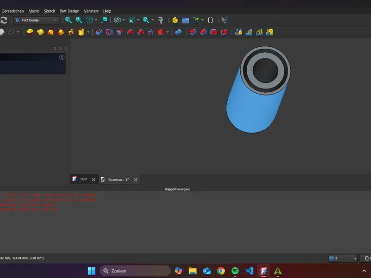Choose the Pocket tool in the toolbar
This screenshot has height=278, width=371.
click(x=99, y=32)
